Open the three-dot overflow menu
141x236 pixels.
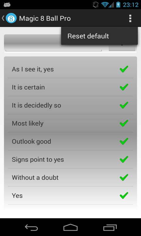coord(130,18)
